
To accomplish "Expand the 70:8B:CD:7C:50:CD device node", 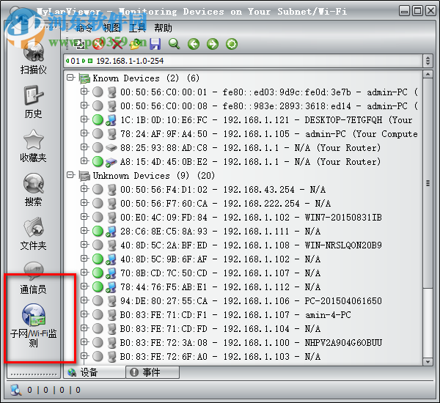I will pyautogui.click(x=84, y=273).
